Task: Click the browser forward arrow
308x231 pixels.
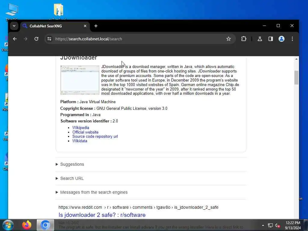Action: [26, 39]
